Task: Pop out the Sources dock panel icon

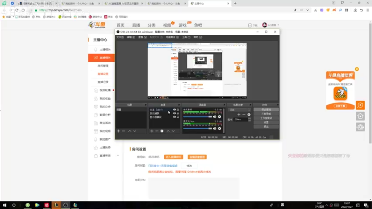Action: point(179,105)
